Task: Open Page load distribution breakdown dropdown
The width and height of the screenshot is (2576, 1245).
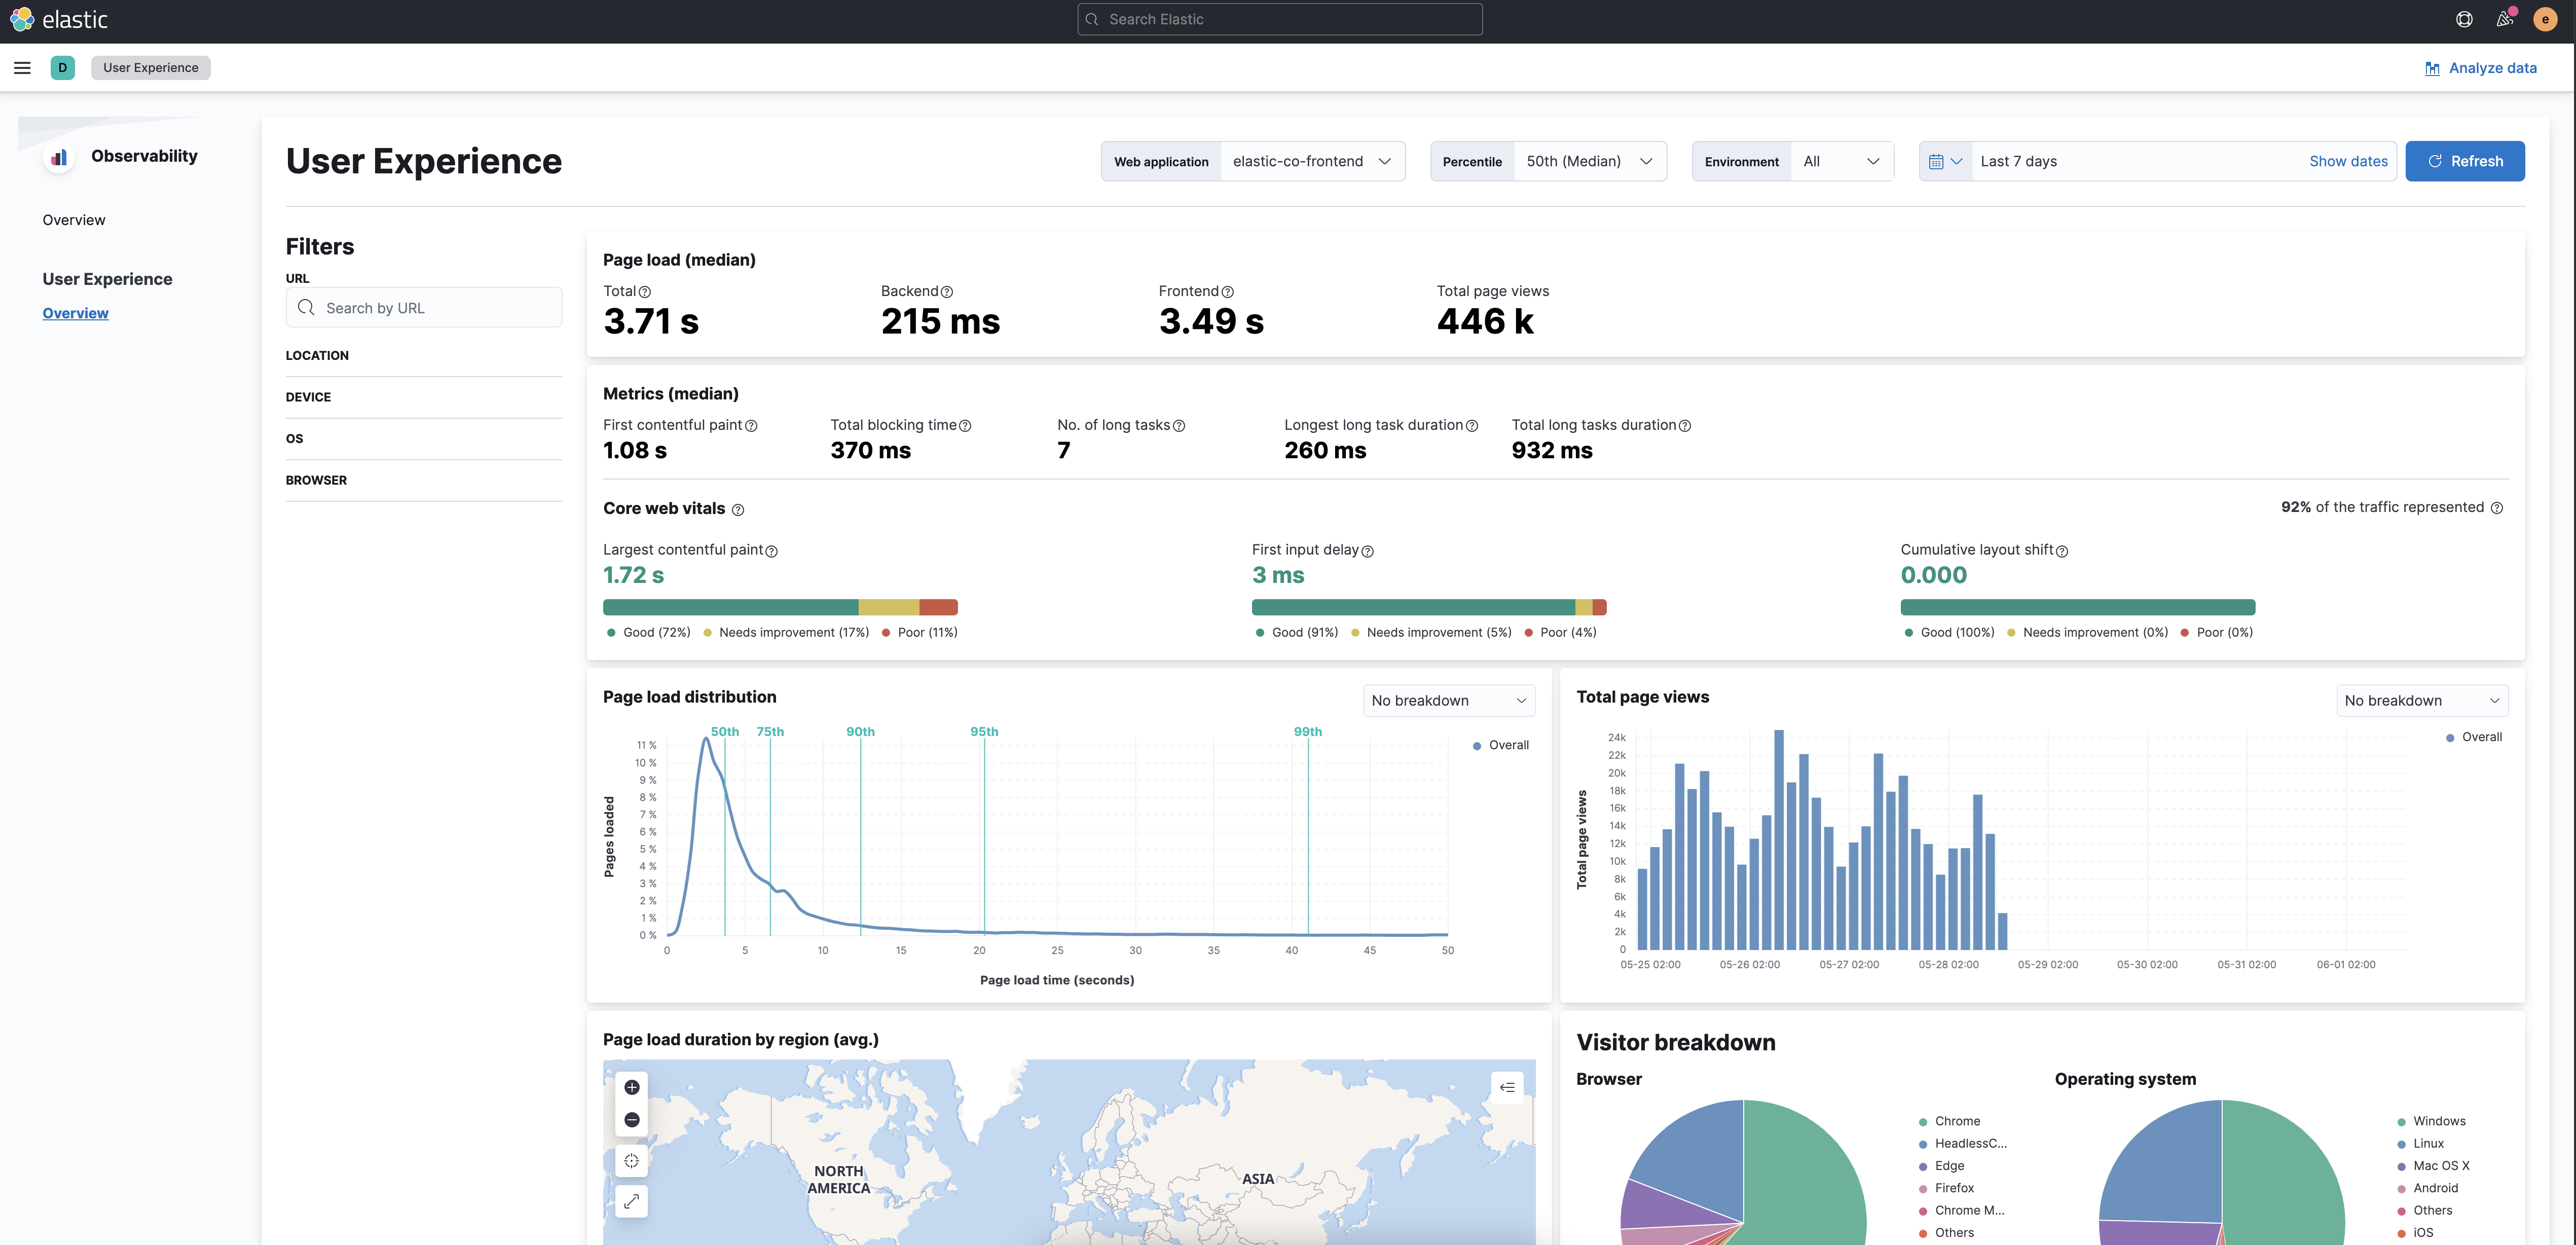Action: click(1448, 701)
